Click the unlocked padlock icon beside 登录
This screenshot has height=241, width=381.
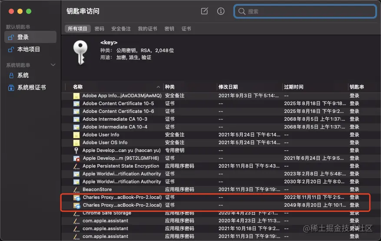pos(11,37)
